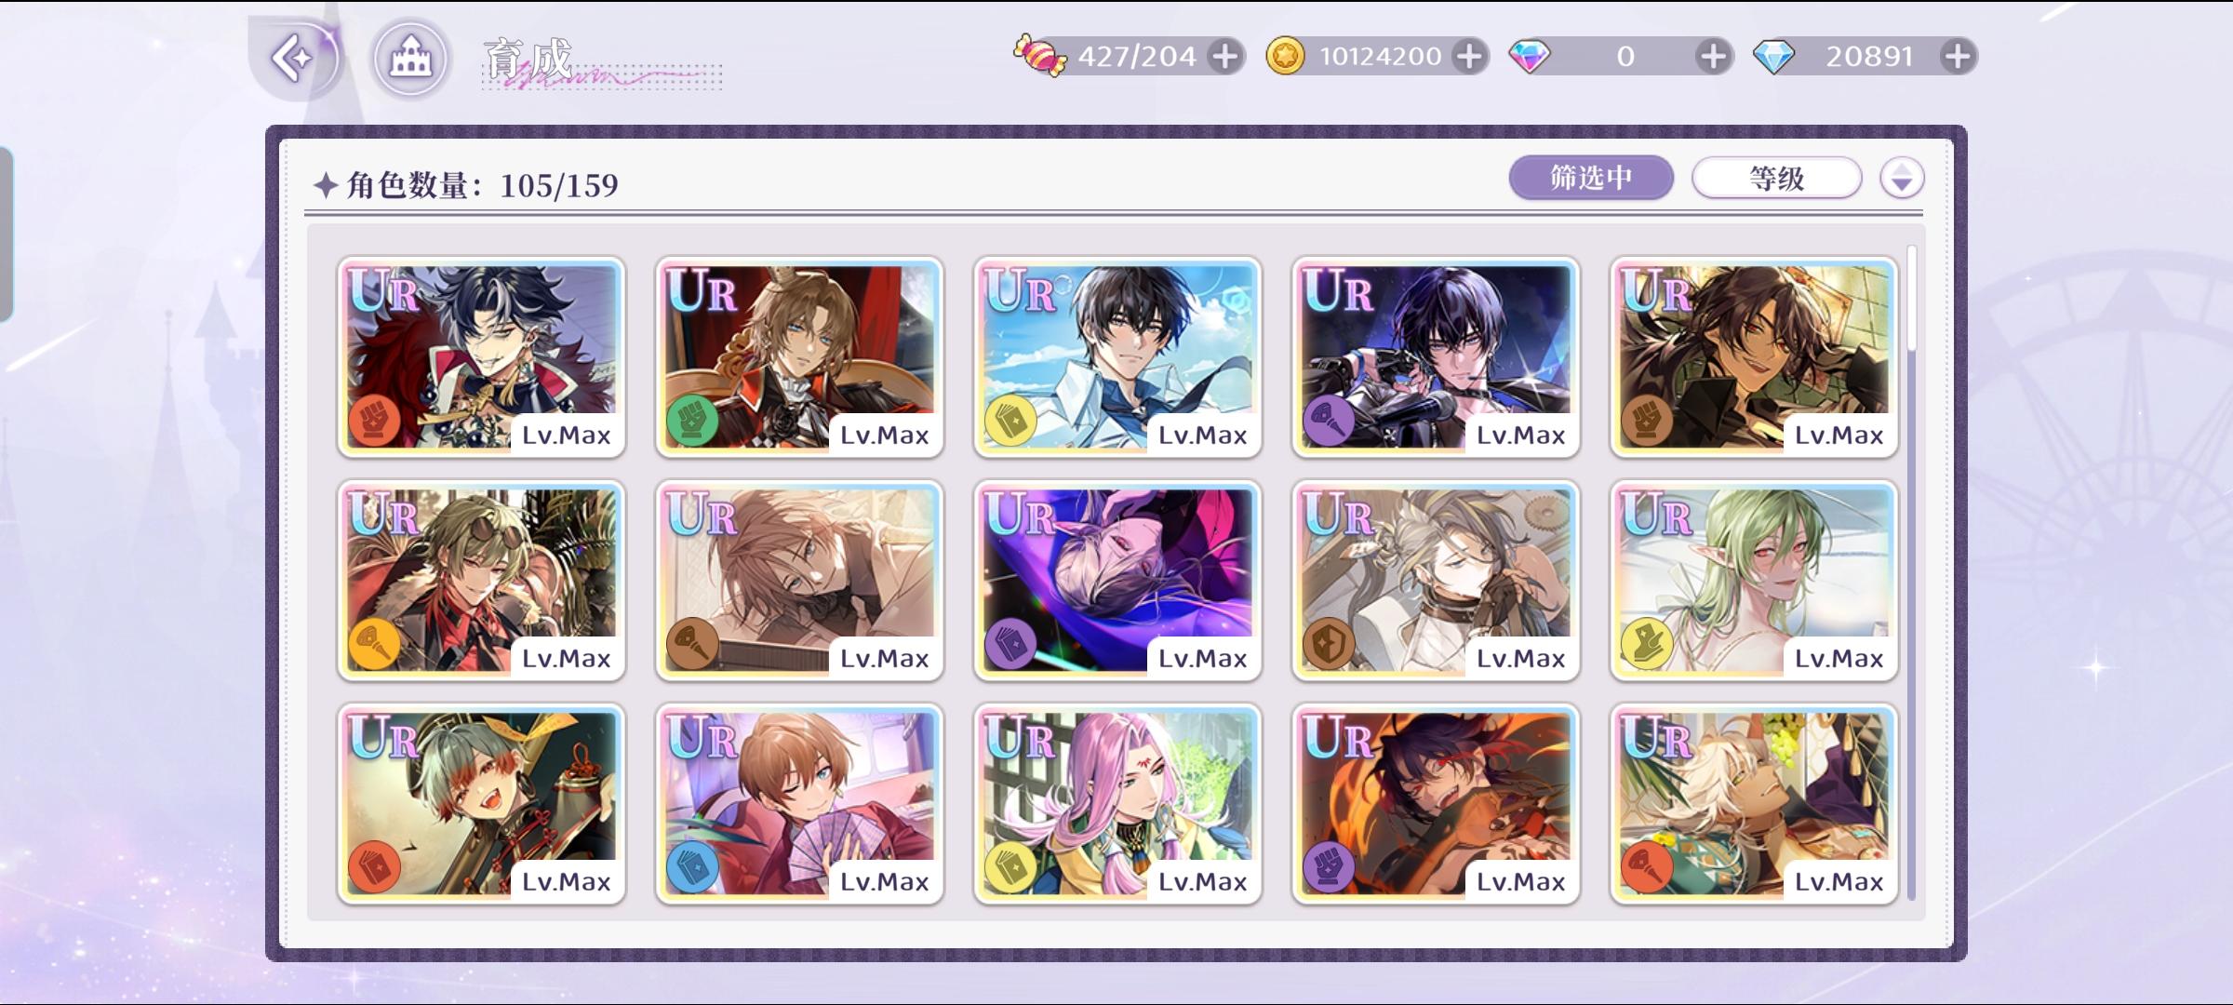Open the castle home icon
Viewport: 2233px width, 1005px height.
click(x=410, y=59)
